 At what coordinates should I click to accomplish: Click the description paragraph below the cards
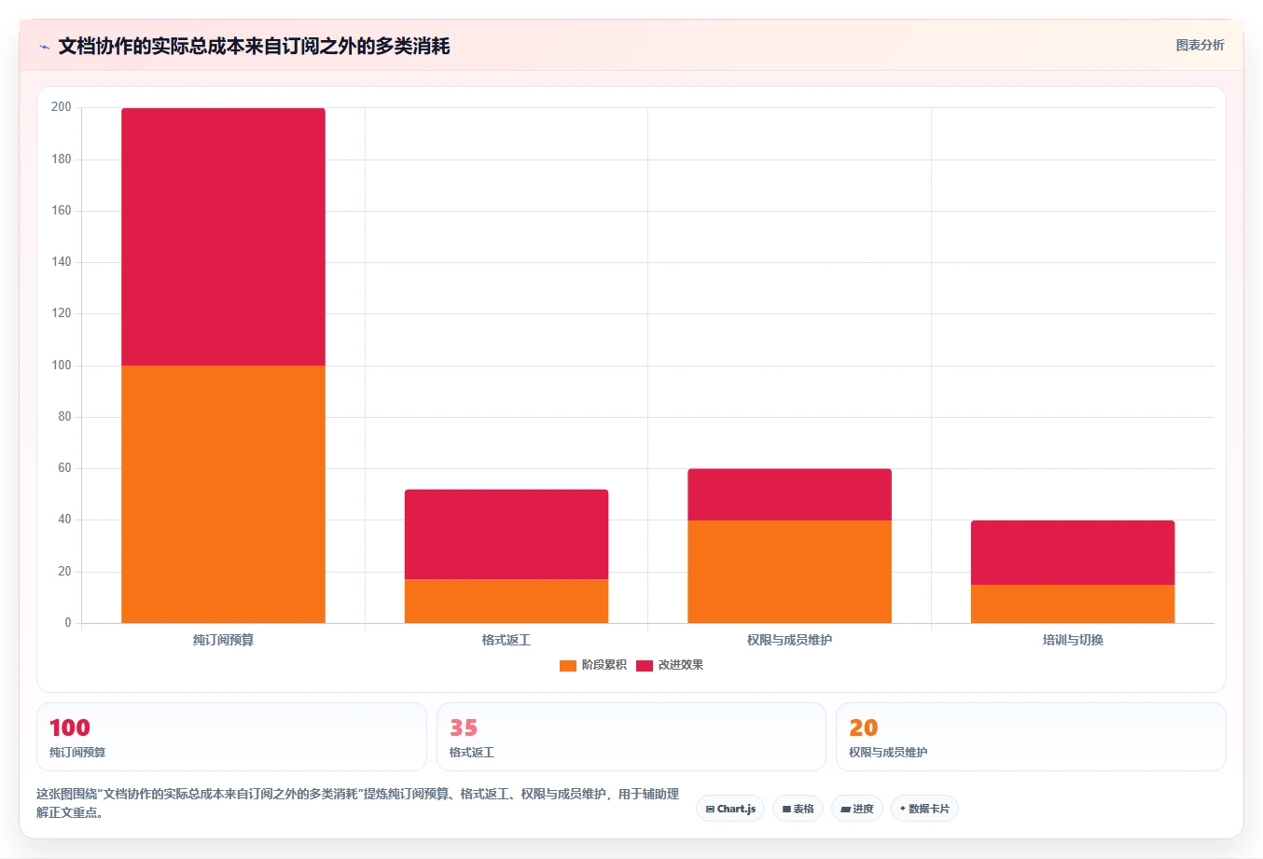click(358, 803)
